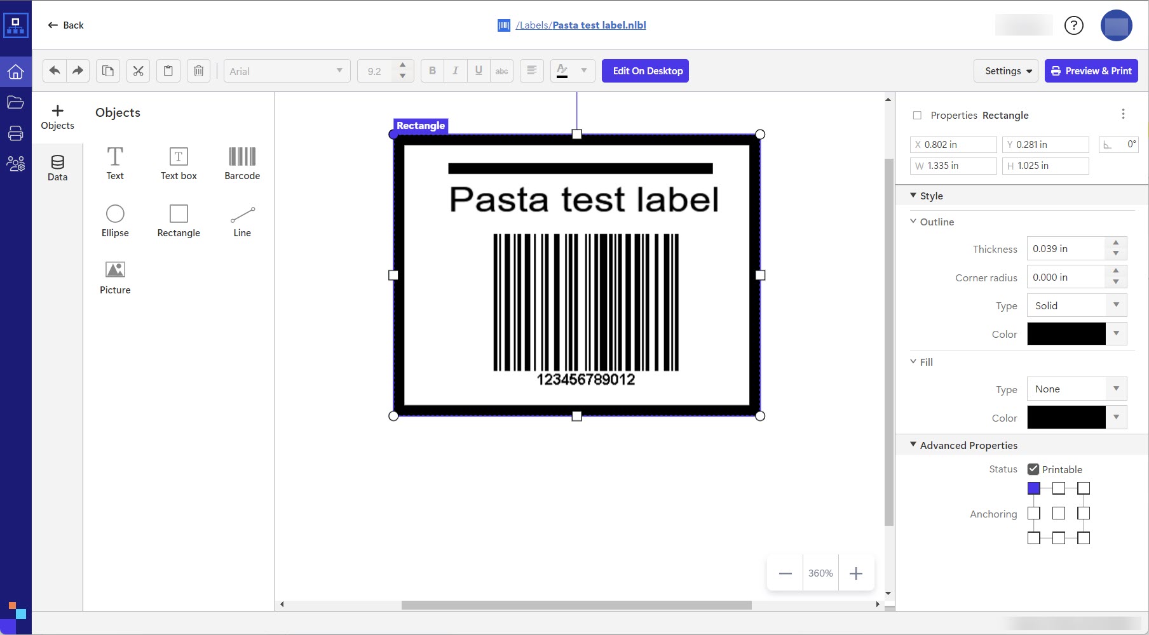Open the Home page in sidebar
1149x635 pixels.
(16, 72)
